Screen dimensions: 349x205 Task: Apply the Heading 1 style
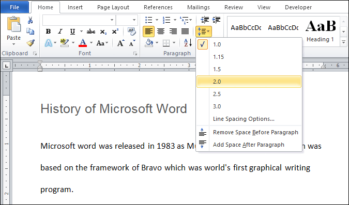point(320,31)
